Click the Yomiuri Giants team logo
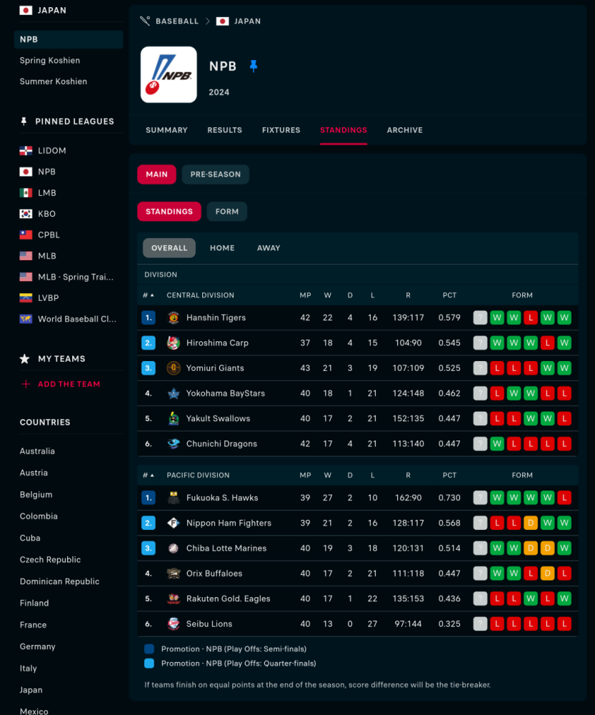Image resolution: width=595 pixels, height=715 pixels. coord(173,368)
